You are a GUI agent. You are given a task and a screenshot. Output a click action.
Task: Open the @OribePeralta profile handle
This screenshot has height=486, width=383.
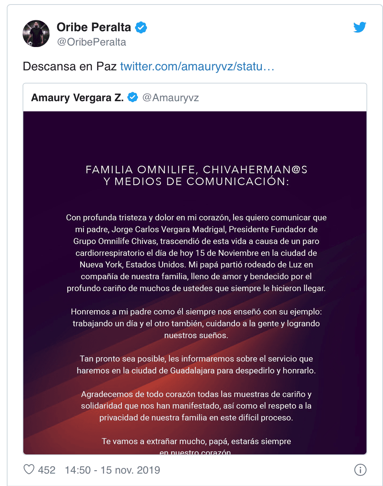pos(92,42)
